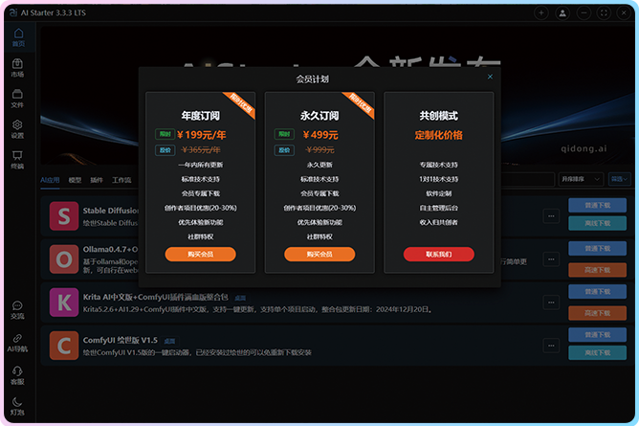Viewport: 639px width, 426px height.
Task: Click 联系我们 on 共创模式 card
Action: pos(439,254)
